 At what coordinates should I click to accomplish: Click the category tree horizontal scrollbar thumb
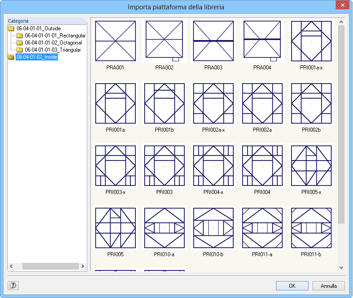tap(50, 266)
